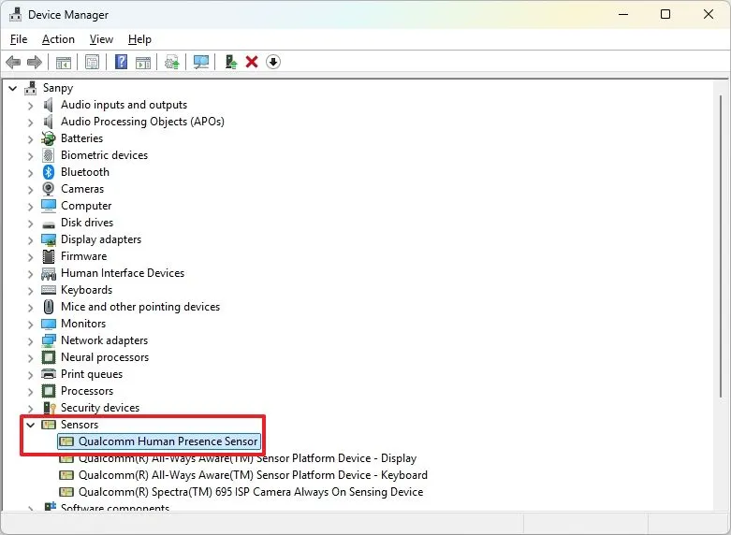This screenshot has width=731, height=535.
Task: Click the Batteries category icon
Action: (x=48, y=137)
